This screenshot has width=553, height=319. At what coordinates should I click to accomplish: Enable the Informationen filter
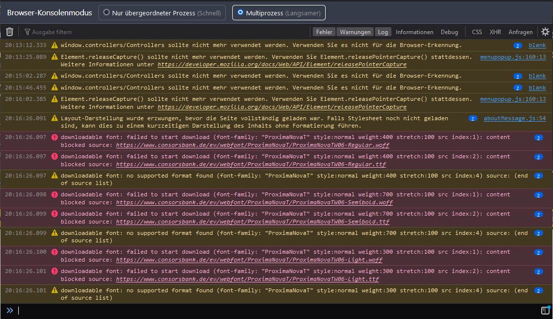click(x=414, y=32)
